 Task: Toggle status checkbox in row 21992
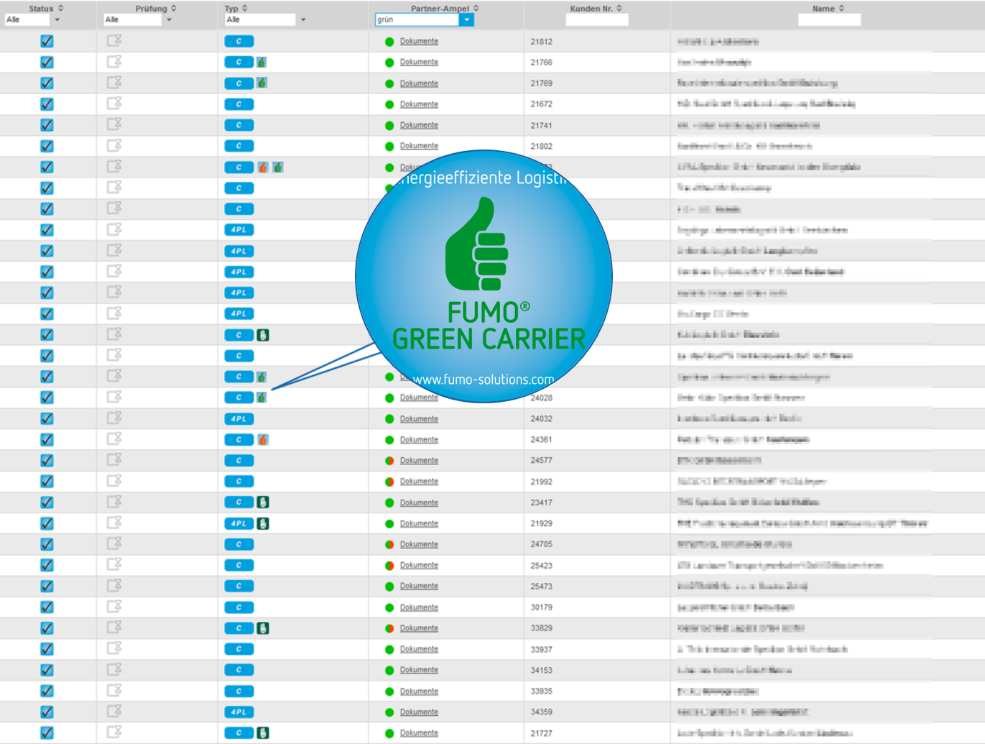(47, 482)
